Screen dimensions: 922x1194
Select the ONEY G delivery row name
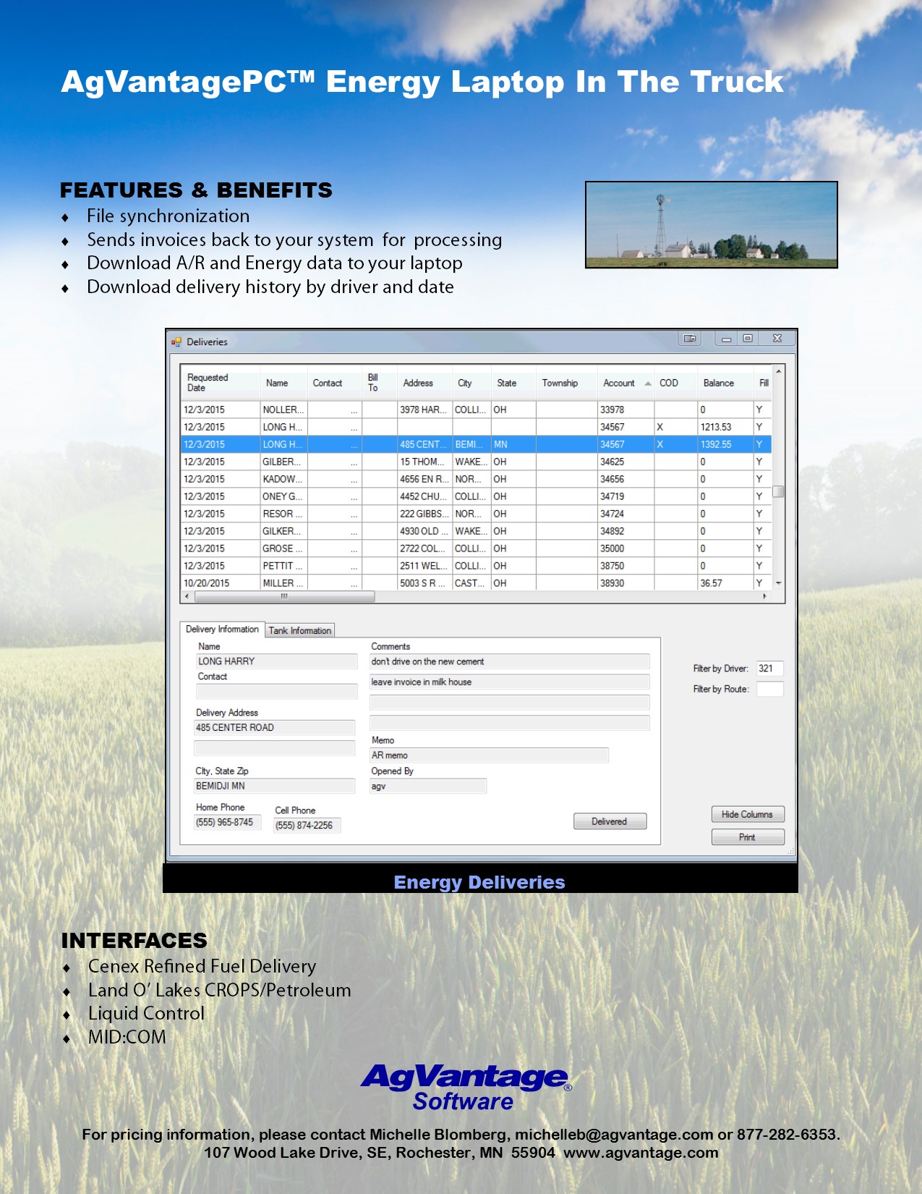(282, 496)
